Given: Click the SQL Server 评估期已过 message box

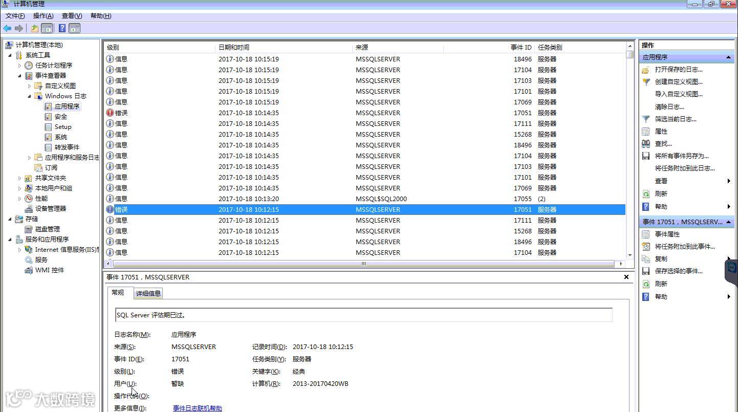Looking at the screenshot, I should [364, 315].
